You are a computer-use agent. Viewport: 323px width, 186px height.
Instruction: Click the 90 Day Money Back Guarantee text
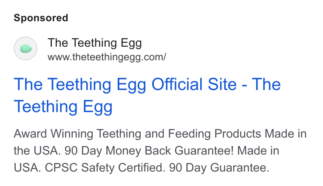point(149,151)
